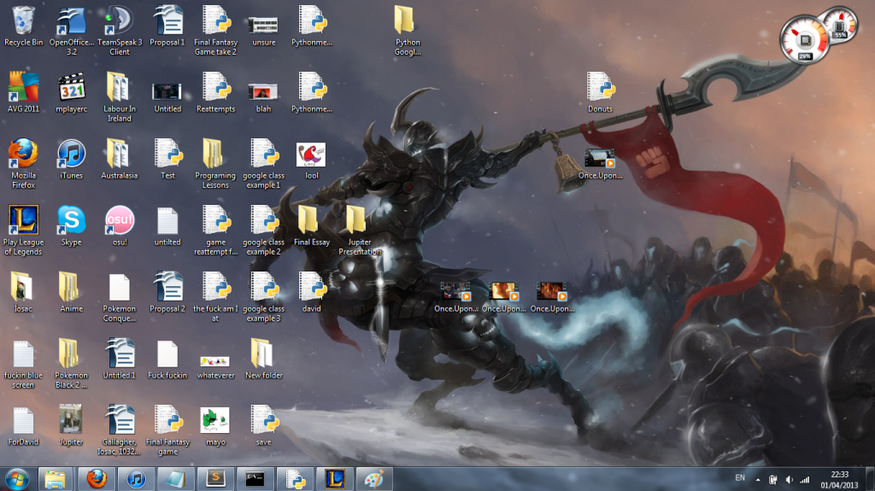Select Once.Upon video below the Donuts file
This screenshot has height=491, width=875.
click(599, 159)
